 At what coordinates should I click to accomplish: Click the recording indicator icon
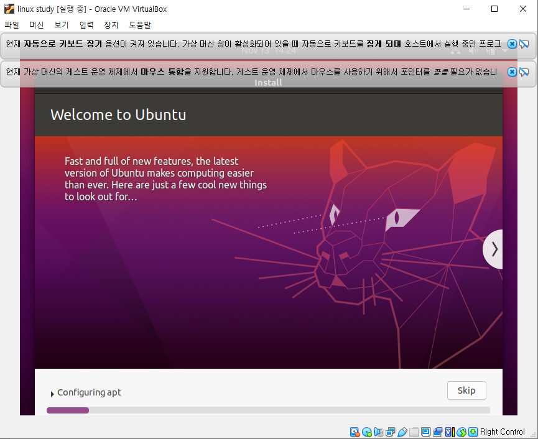pos(437,432)
